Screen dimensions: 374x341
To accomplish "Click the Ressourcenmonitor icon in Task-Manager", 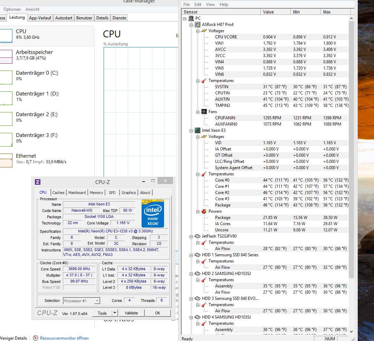I will click(x=36, y=338).
